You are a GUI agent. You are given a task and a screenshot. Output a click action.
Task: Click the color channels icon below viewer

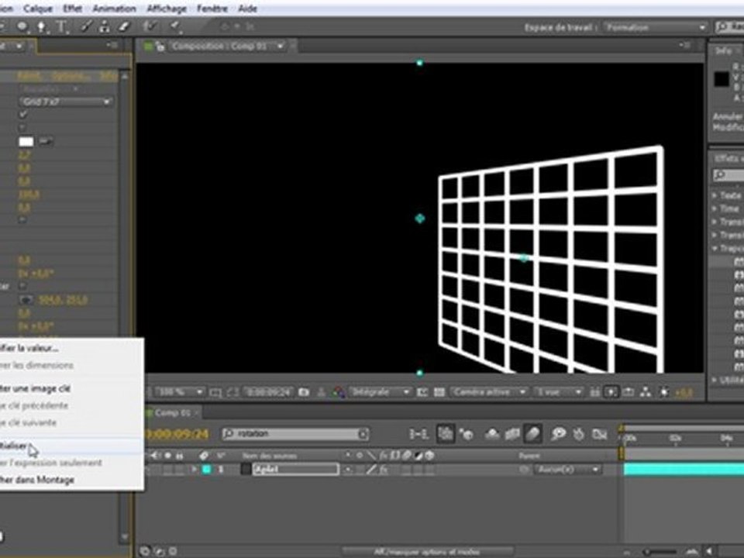pyautogui.click(x=339, y=392)
